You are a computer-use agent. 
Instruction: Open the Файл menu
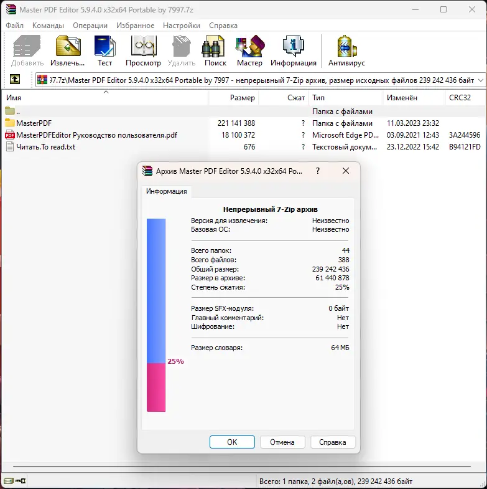pos(15,26)
